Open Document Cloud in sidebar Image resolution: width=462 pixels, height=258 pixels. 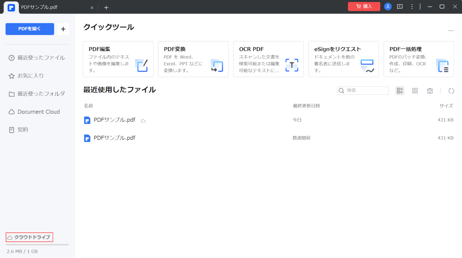(34, 112)
